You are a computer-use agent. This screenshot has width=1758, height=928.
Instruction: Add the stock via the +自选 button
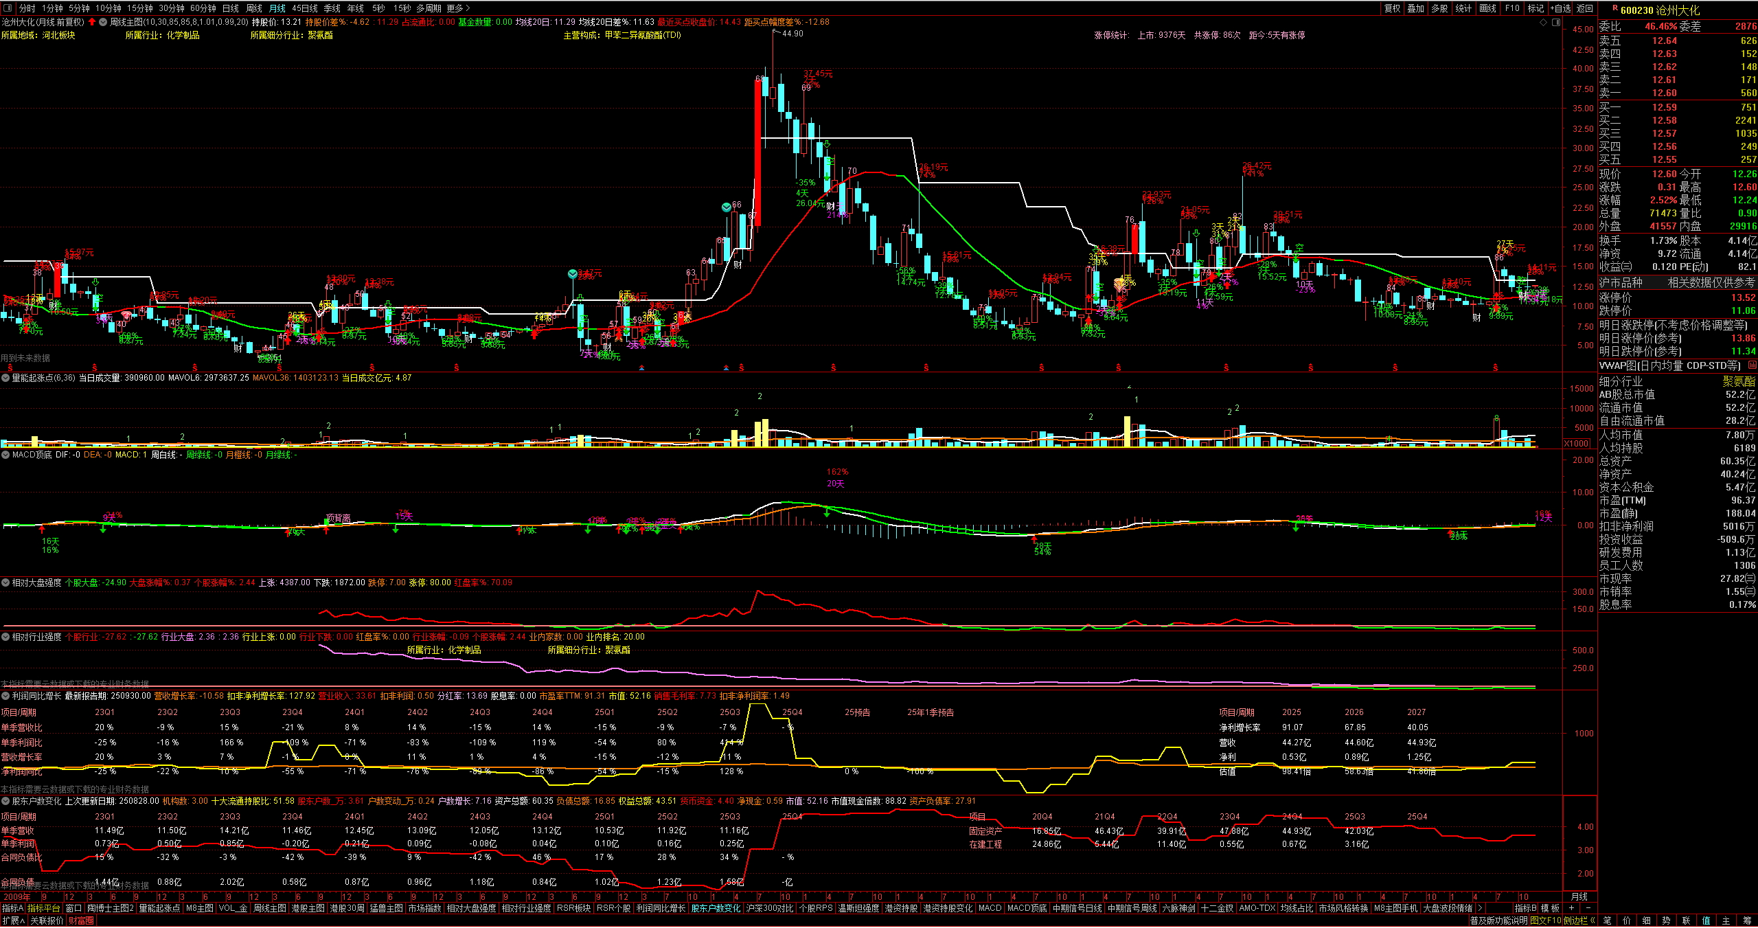[x=1560, y=8]
